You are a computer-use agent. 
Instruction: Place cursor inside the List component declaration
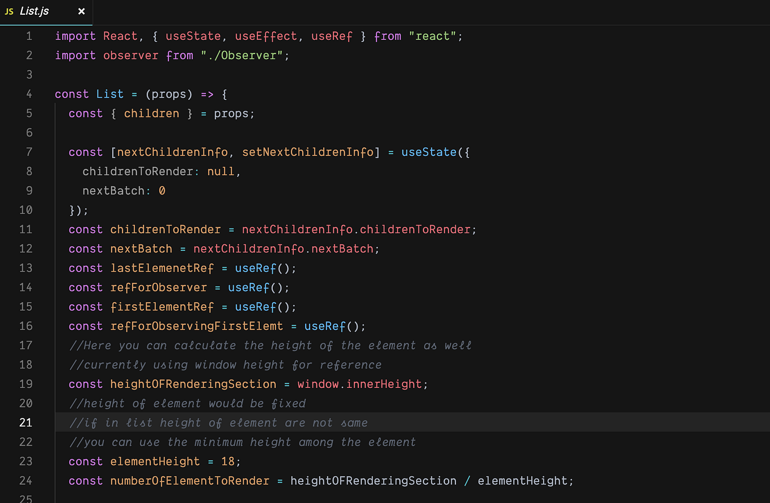(x=110, y=94)
